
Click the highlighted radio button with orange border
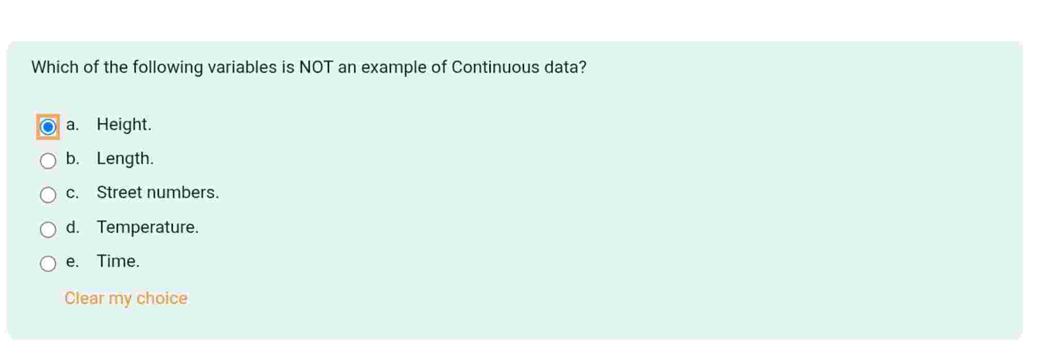[48, 125]
